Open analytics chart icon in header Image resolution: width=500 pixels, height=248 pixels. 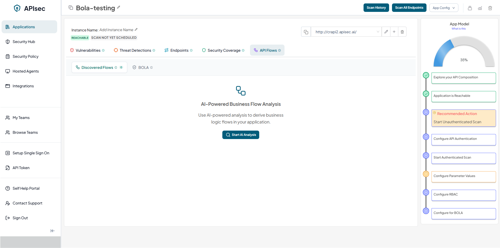tap(480, 8)
